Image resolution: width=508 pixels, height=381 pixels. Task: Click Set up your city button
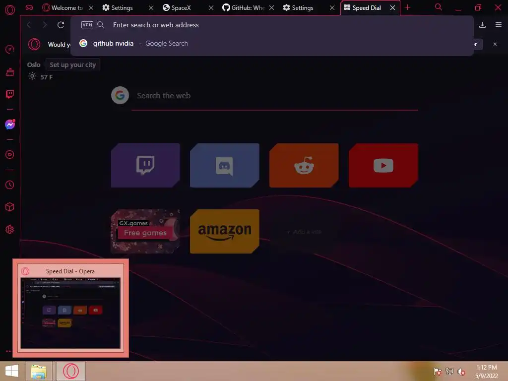click(x=72, y=65)
